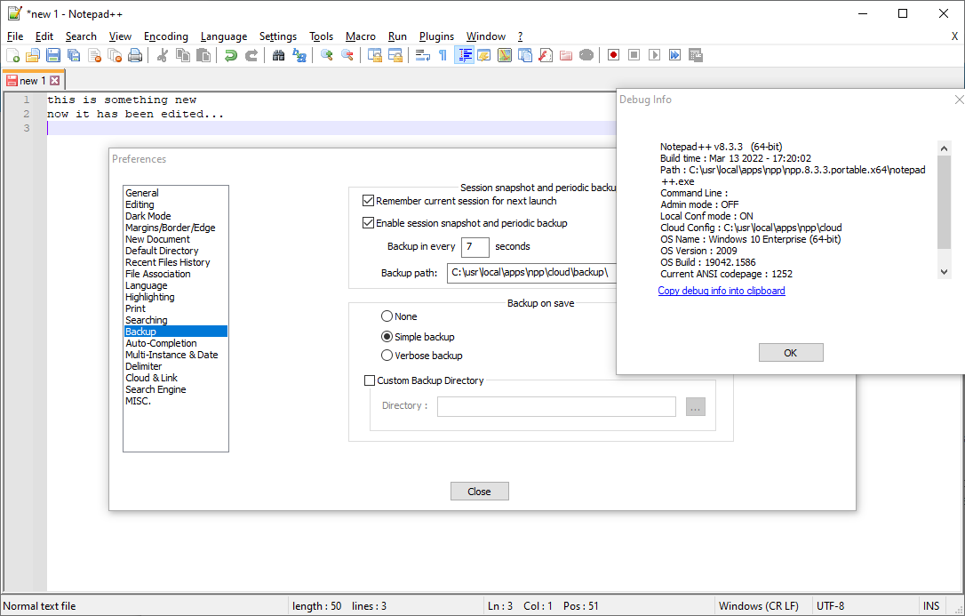Click the Save file toolbar icon
This screenshot has width=965, height=616.
tap(53, 55)
